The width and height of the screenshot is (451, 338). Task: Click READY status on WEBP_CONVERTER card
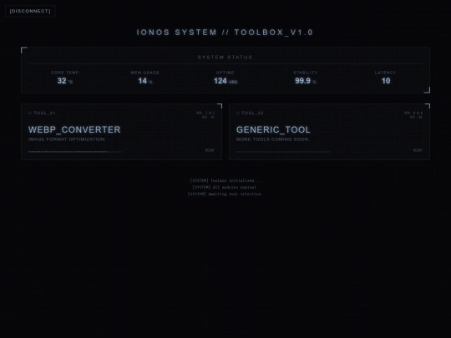(x=210, y=150)
